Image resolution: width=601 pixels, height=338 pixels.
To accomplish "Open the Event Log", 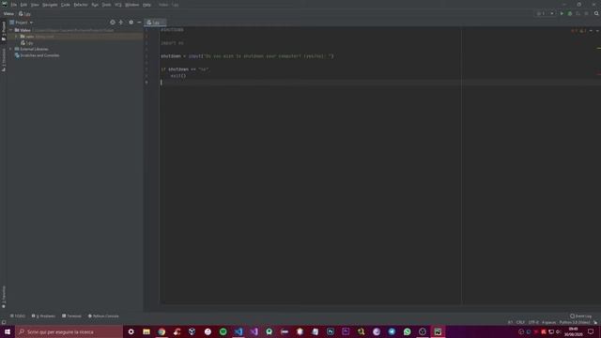I will [x=580, y=316].
